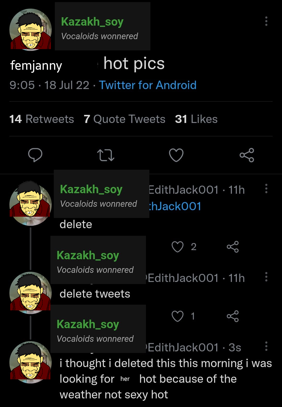Open Kazakh_soy profile name at top

[x=92, y=22]
